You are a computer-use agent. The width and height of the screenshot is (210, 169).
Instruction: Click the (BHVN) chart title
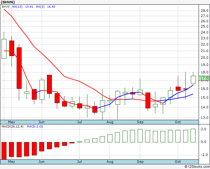click(x=7, y=2)
